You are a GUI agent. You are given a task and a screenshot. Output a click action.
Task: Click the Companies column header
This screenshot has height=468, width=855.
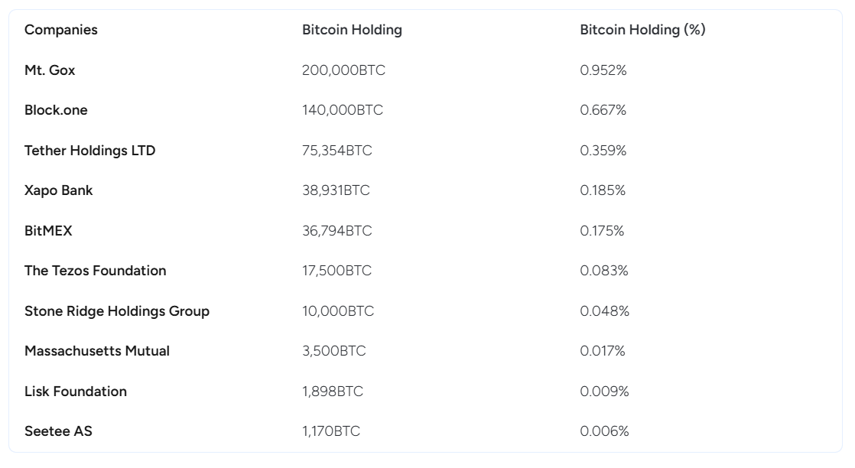(61, 30)
